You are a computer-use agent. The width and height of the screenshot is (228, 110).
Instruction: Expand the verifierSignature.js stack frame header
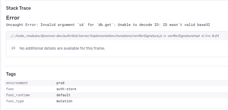117,36
